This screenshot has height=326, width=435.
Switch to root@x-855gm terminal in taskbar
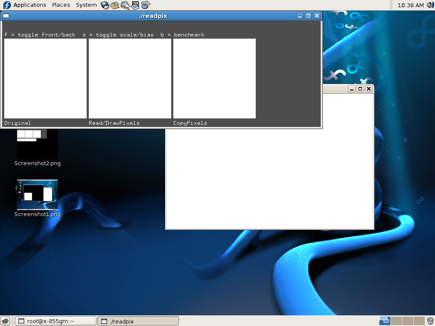coord(55,321)
